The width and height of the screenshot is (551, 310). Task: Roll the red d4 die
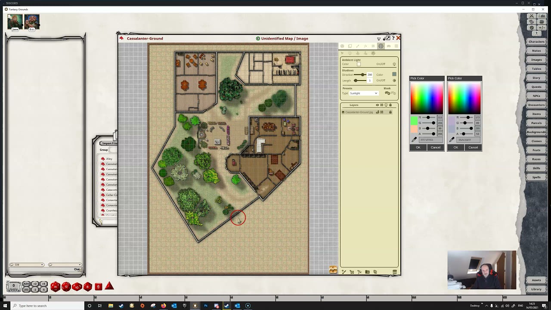tap(109, 286)
